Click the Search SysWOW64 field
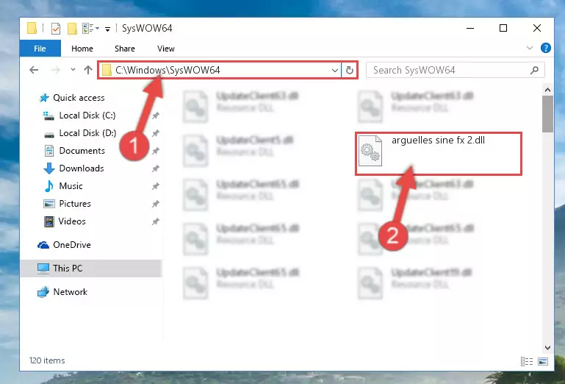Screen dimensions: 565x384 [x=456, y=70]
